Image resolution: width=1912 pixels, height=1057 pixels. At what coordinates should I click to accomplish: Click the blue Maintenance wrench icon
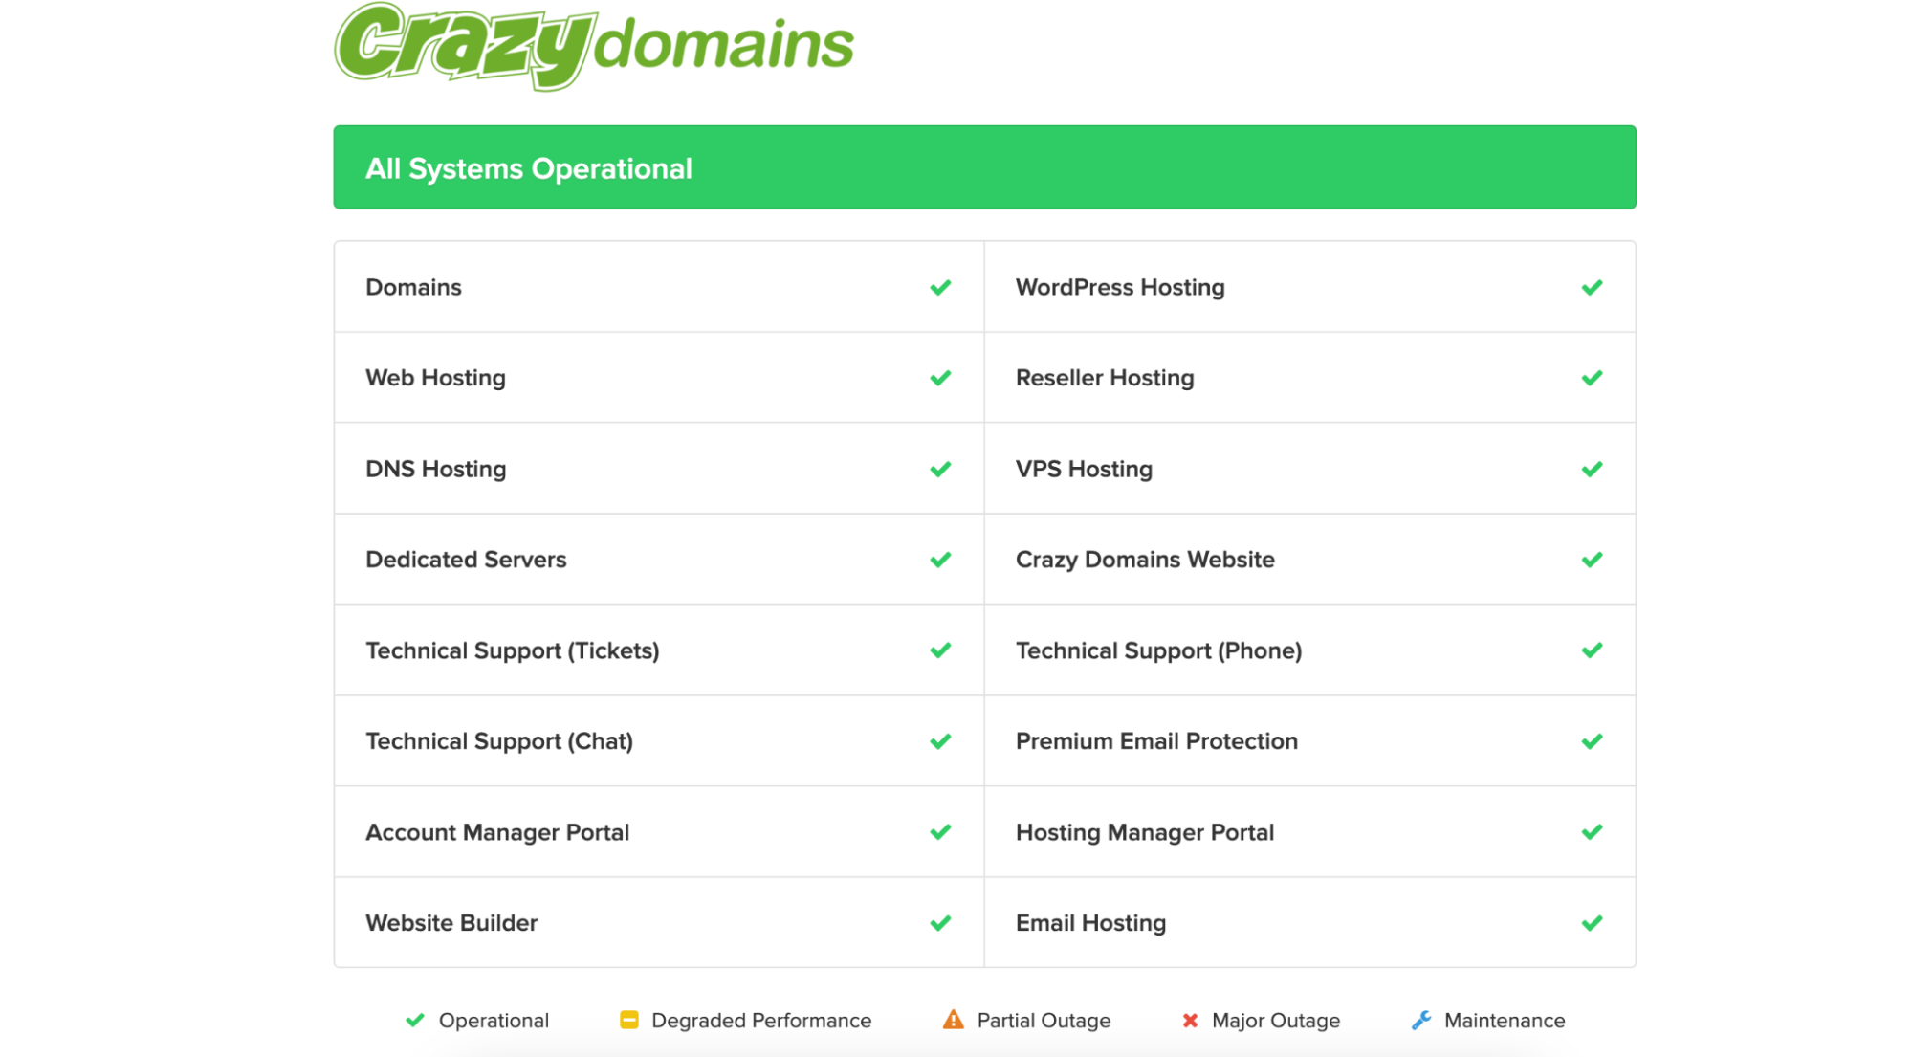1421,1021
